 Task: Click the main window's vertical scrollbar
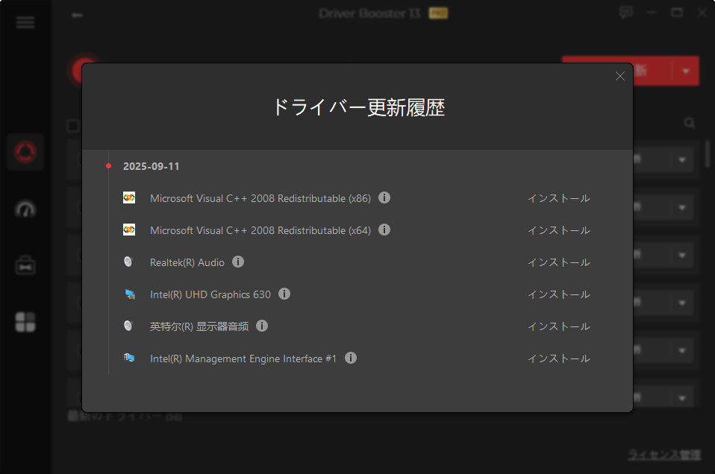(708, 154)
